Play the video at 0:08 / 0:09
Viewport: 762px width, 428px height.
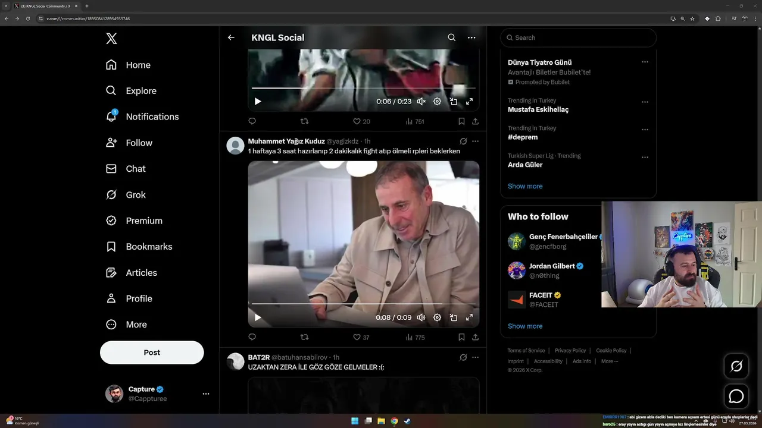[x=258, y=317]
